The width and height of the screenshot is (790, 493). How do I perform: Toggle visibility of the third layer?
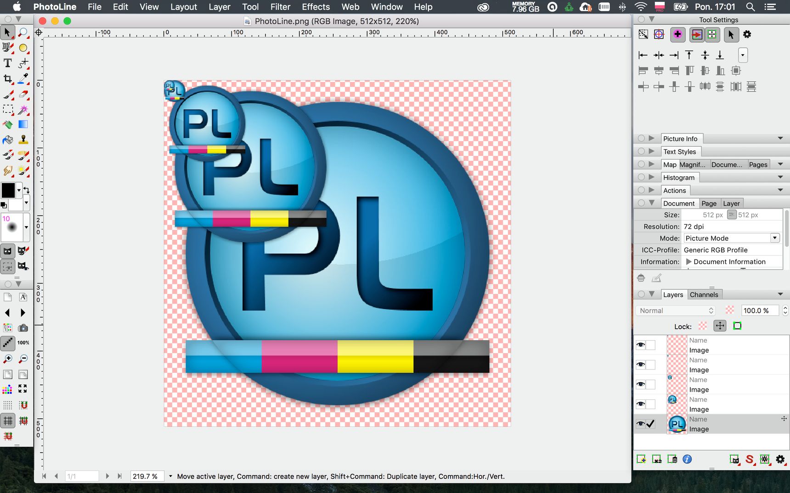coord(640,384)
